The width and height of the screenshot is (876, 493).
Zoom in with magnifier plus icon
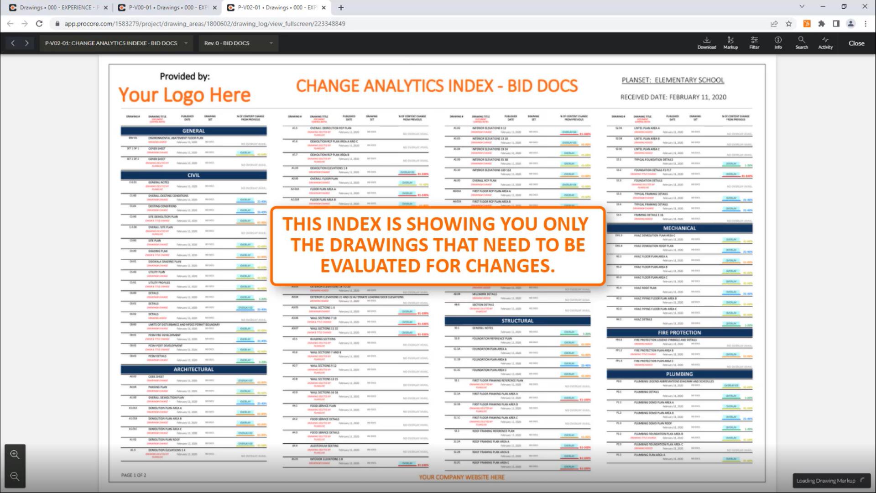15,455
